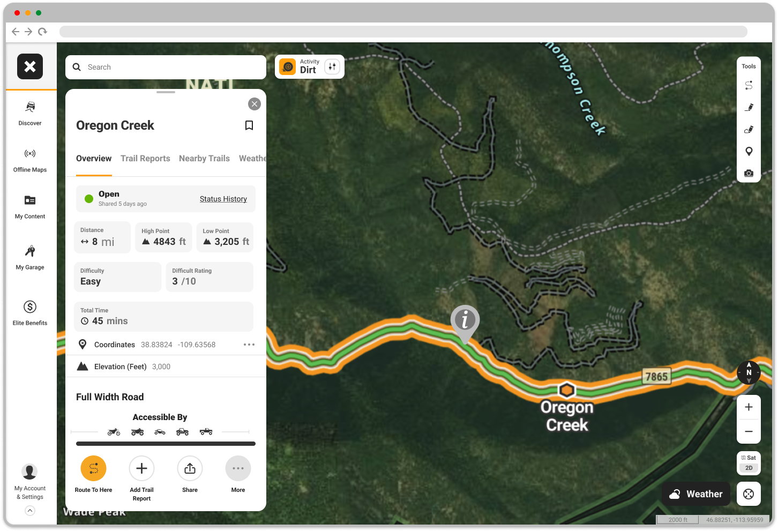Switch to the Nearby Trails tab
This screenshot has height=531, width=778.
[x=204, y=159]
